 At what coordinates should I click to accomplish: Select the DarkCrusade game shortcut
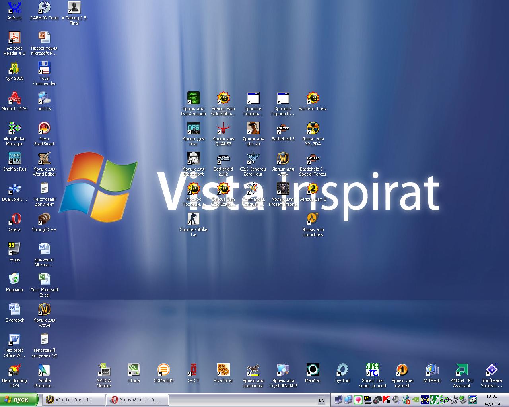coord(193,98)
